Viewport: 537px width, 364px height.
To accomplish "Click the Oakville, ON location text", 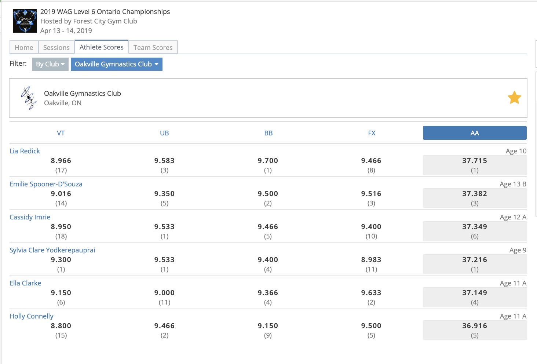I will click(x=63, y=103).
